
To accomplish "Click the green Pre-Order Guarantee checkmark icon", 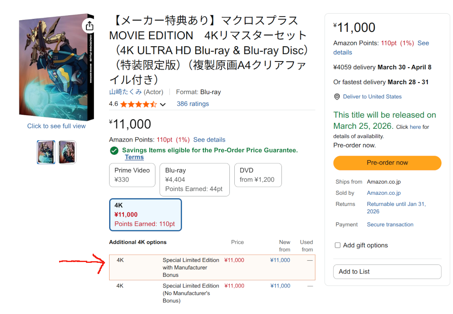I will (114, 151).
